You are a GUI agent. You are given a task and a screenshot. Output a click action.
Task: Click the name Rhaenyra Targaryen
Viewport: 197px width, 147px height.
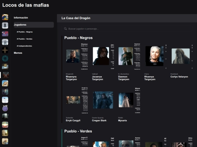72,78
